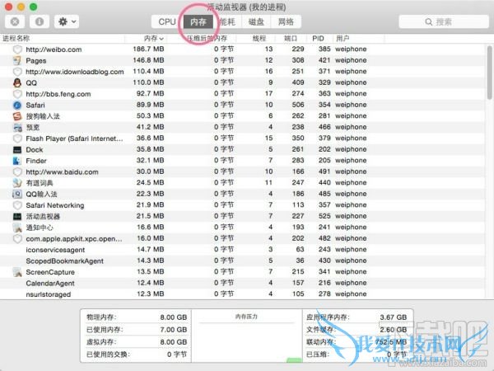Click the 预览 app icon
Image resolution: width=494 pixels, height=371 pixels.
coord(17,127)
